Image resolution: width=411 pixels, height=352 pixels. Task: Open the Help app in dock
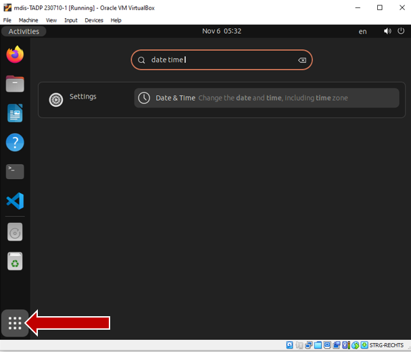(15, 143)
